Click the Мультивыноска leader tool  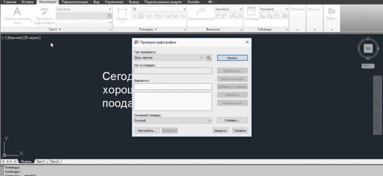coord(200,14)
